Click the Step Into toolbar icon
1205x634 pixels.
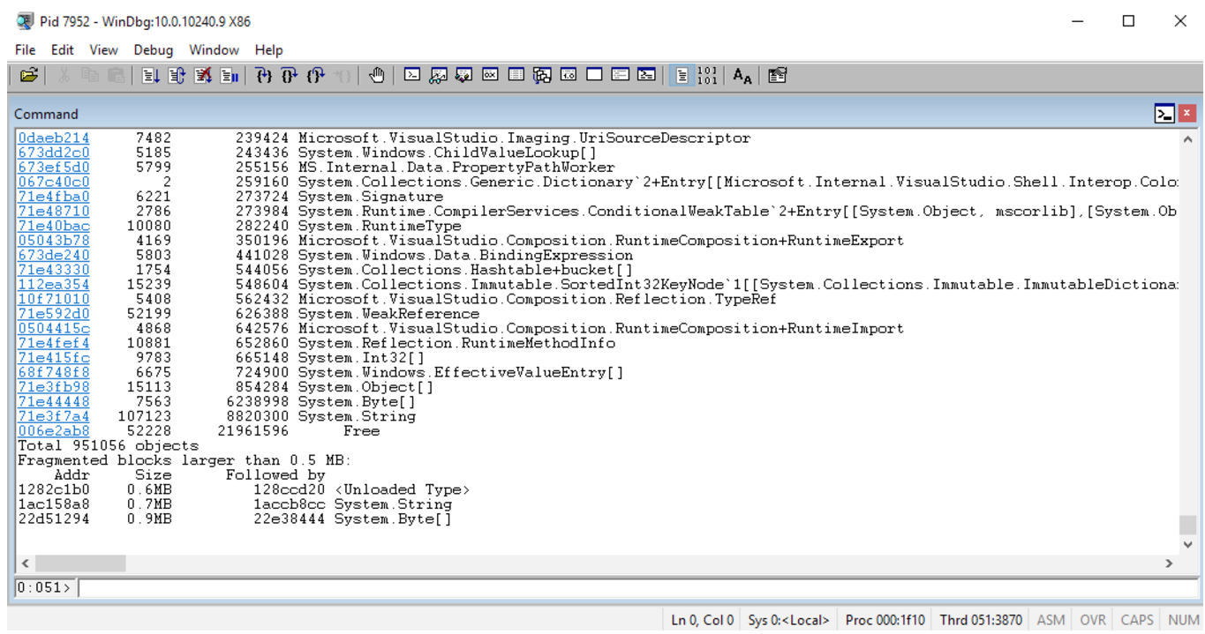pyautogui.click(x=263, y=76)
